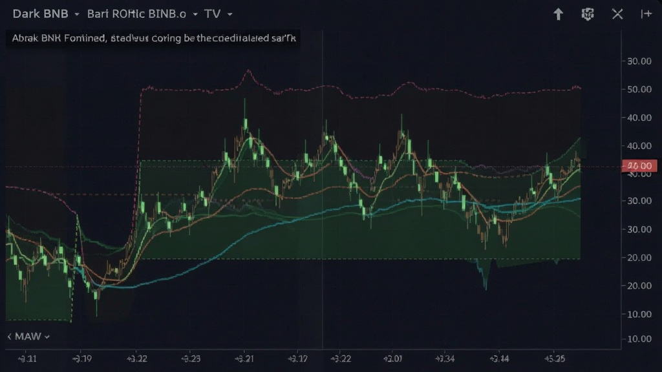Click the chart description text starting with Abrak BNK
This screenshot has height=372, width=662.
click(x=154, y=38)
